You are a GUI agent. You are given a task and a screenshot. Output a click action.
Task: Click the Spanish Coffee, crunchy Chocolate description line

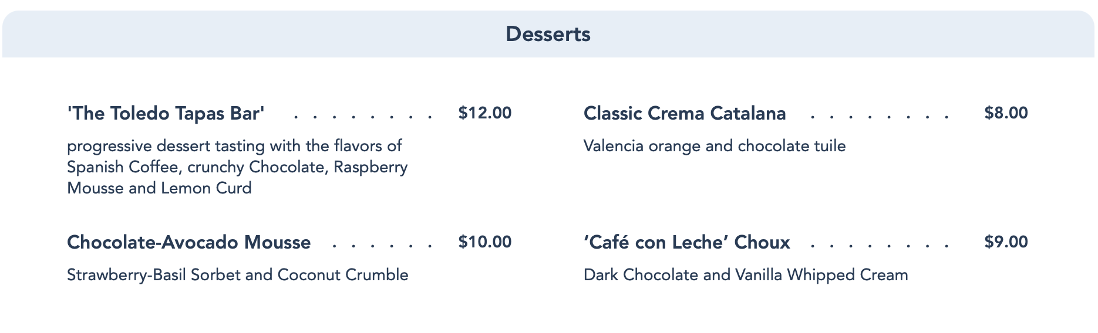pos(237,167)
